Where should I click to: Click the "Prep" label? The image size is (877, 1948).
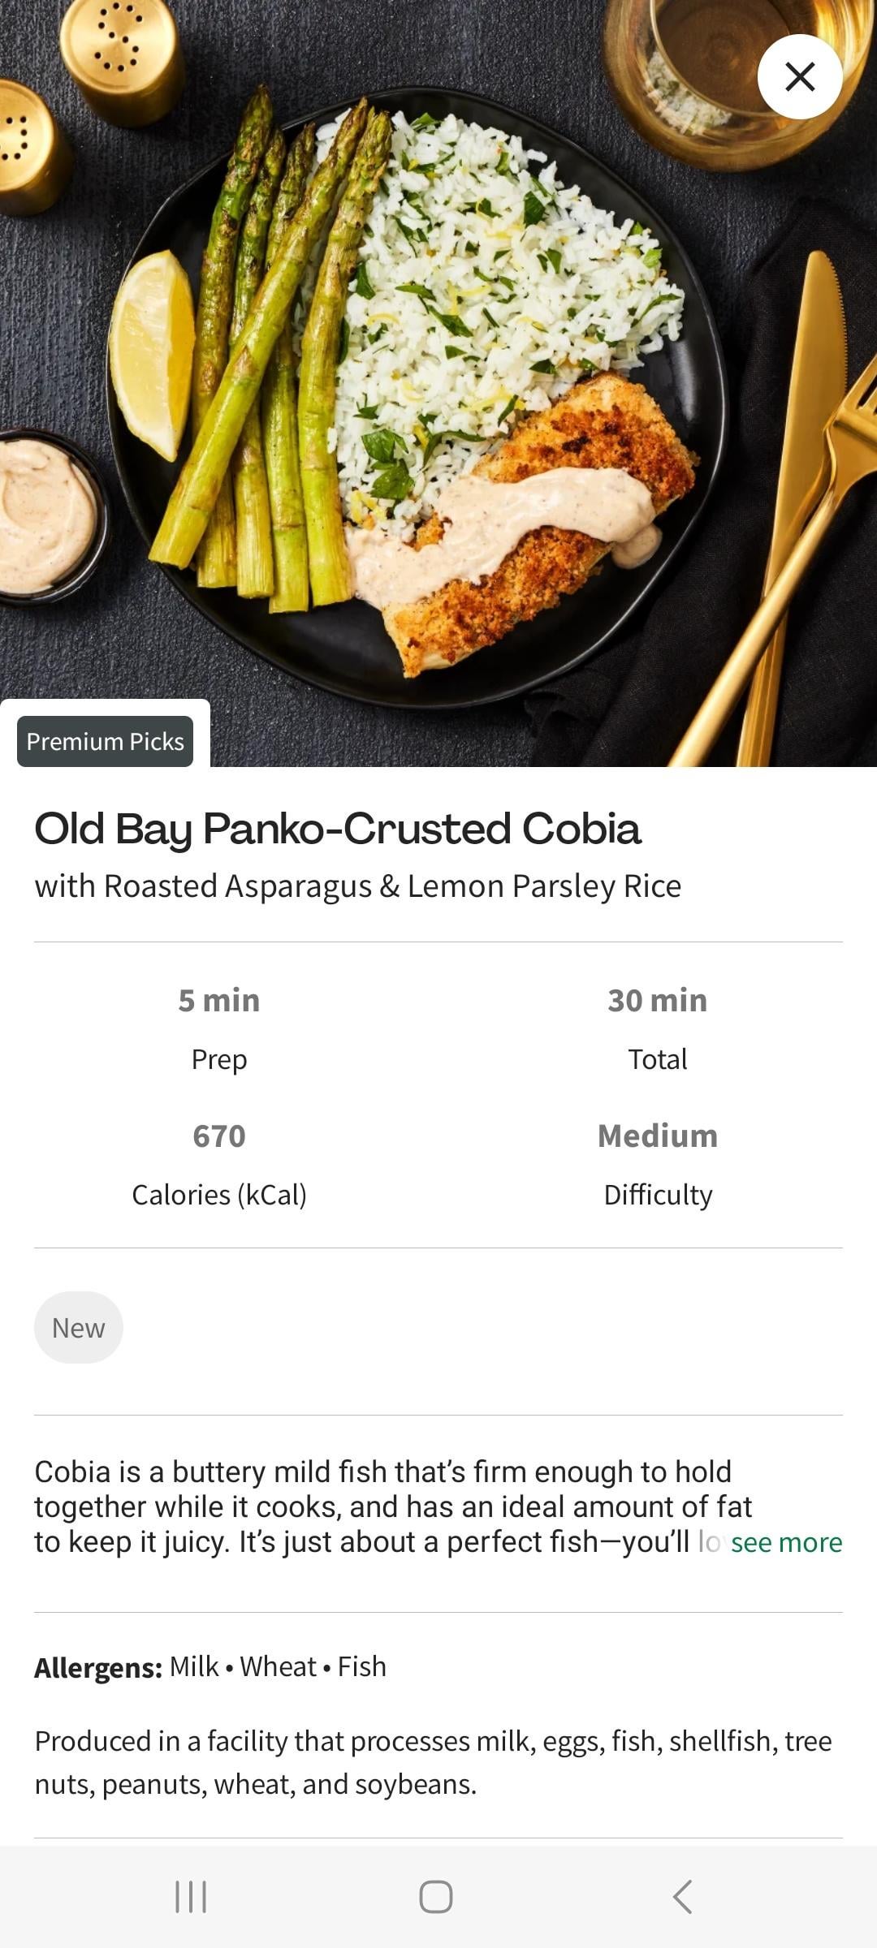[219, 1059]
